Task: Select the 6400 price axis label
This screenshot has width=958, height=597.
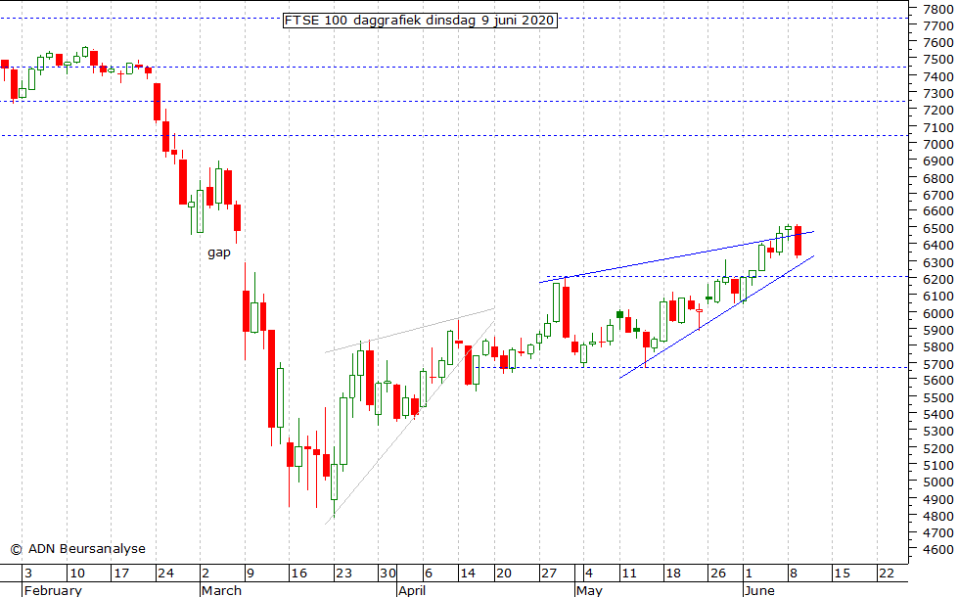Action: click(x=937, y=245)
